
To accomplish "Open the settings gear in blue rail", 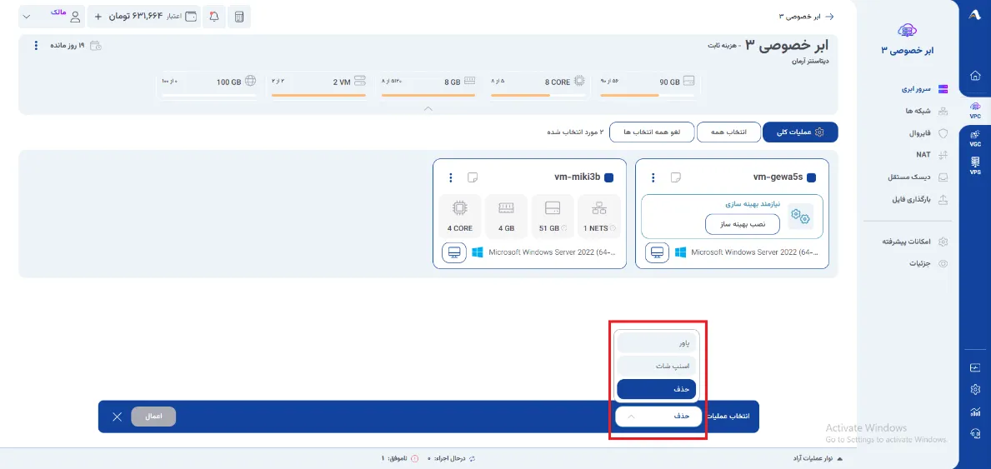I will [974, 389].
